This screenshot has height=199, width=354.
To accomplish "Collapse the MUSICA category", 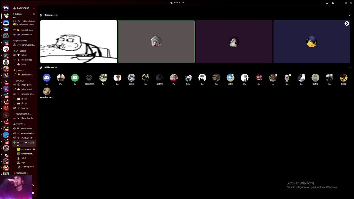I will pos(20,81).
